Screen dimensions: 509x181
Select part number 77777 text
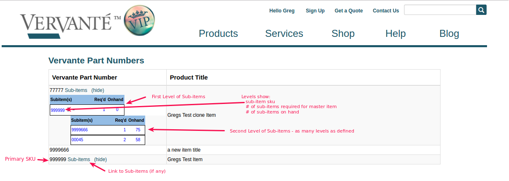pos(56,90)
